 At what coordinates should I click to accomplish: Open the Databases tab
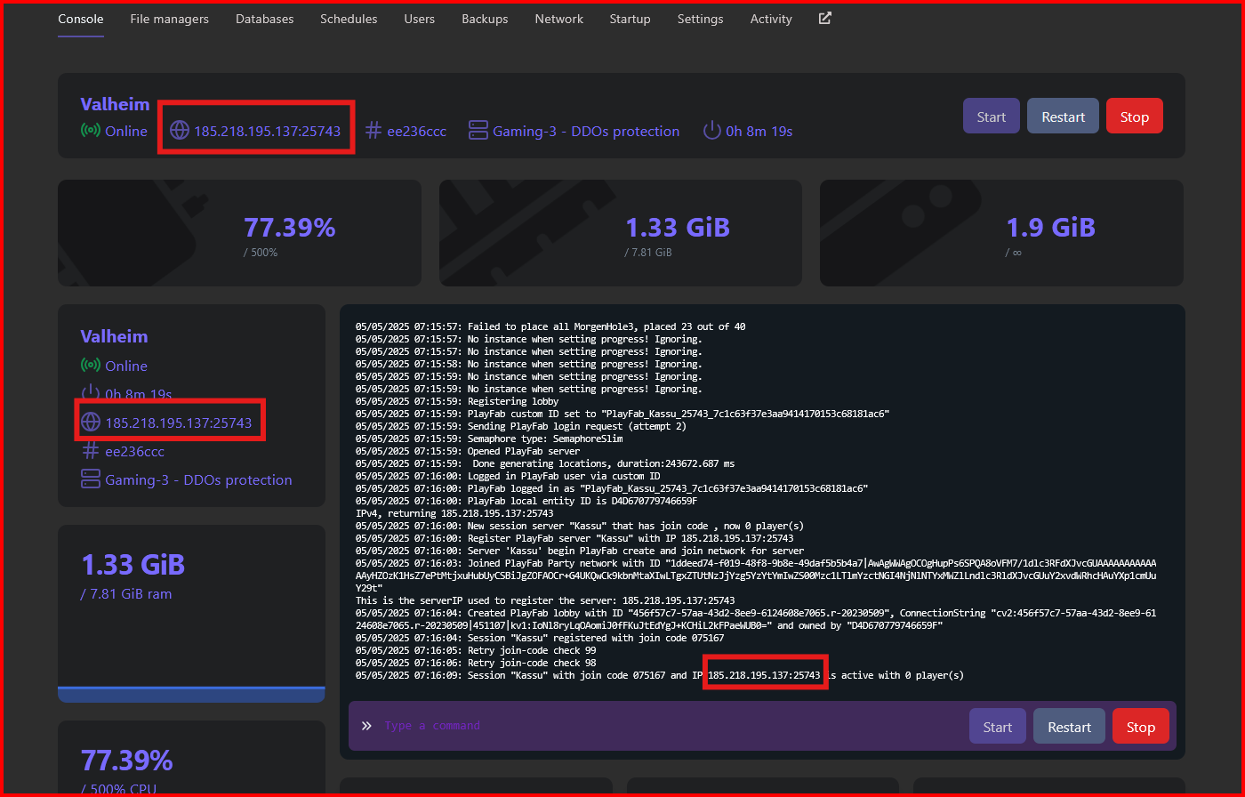tap(264, 19)
